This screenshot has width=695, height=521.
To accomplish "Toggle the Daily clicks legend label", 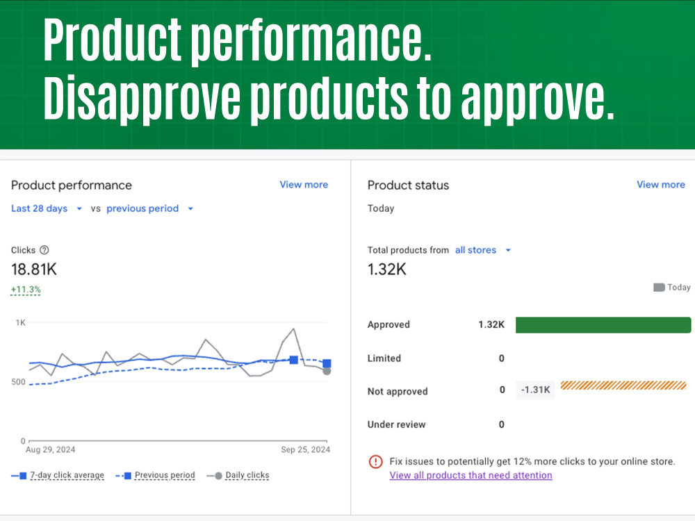I will coord(247,475).
